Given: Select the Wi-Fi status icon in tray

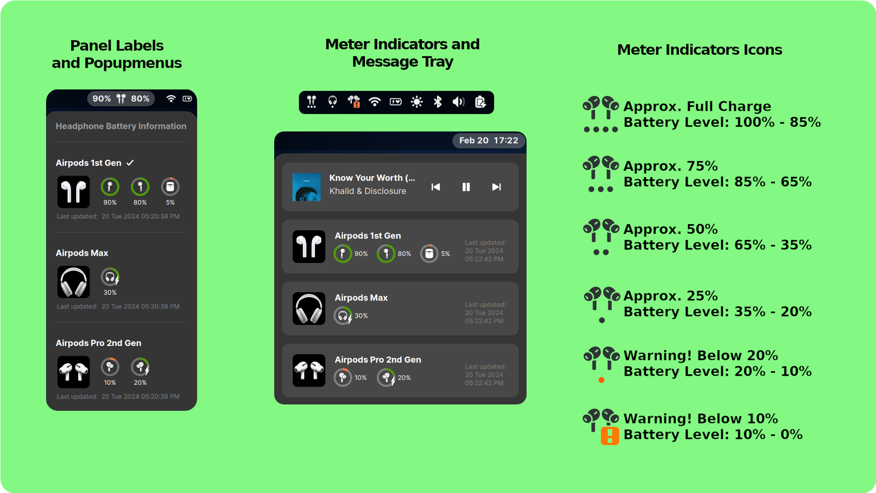Looking at the screenshot, I should tap(375, 102).
